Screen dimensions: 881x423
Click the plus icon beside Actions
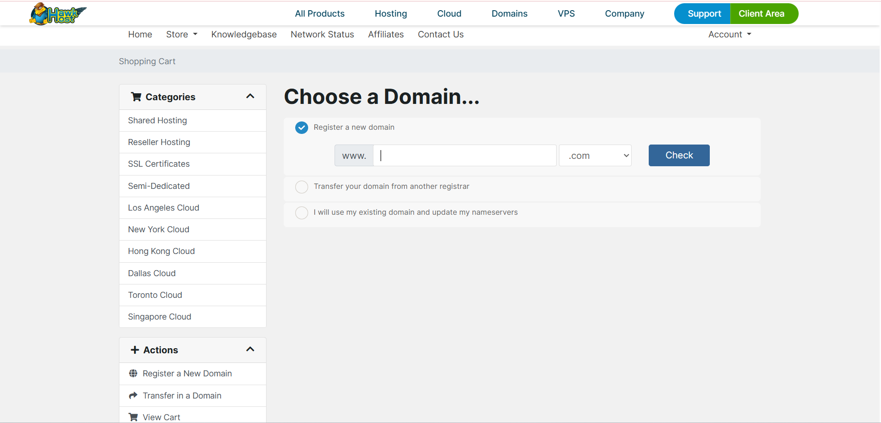135,350
